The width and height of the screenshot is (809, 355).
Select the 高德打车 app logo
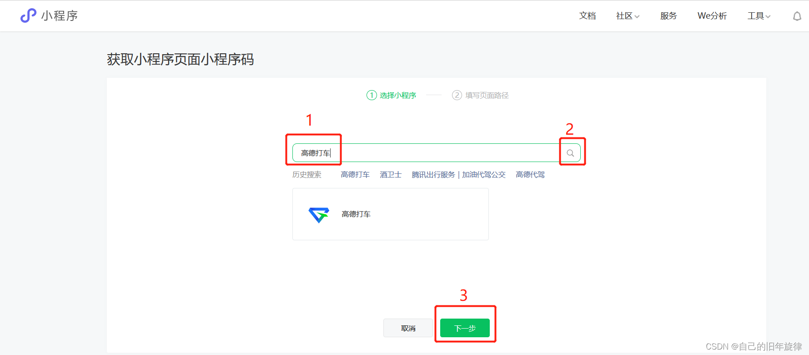[319, 214]
